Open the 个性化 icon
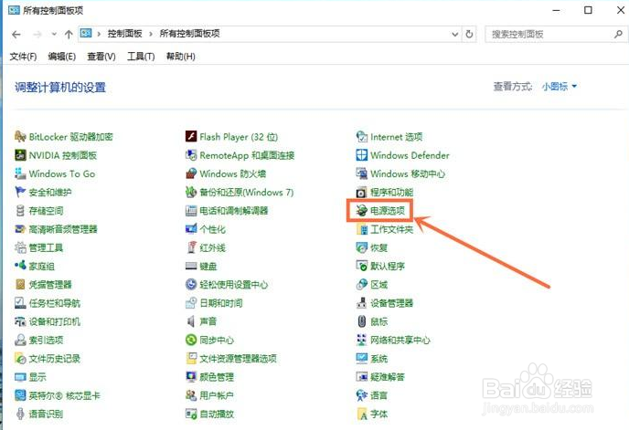 tap(191, 229)
